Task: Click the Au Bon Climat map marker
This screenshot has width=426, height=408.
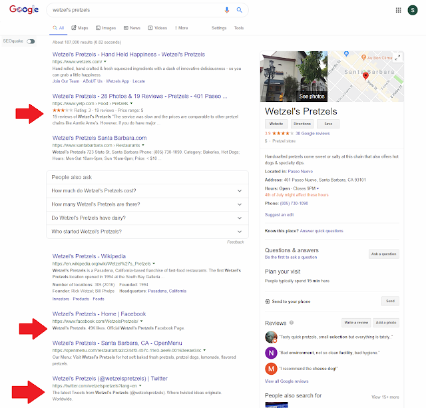Action: [363, 57]
